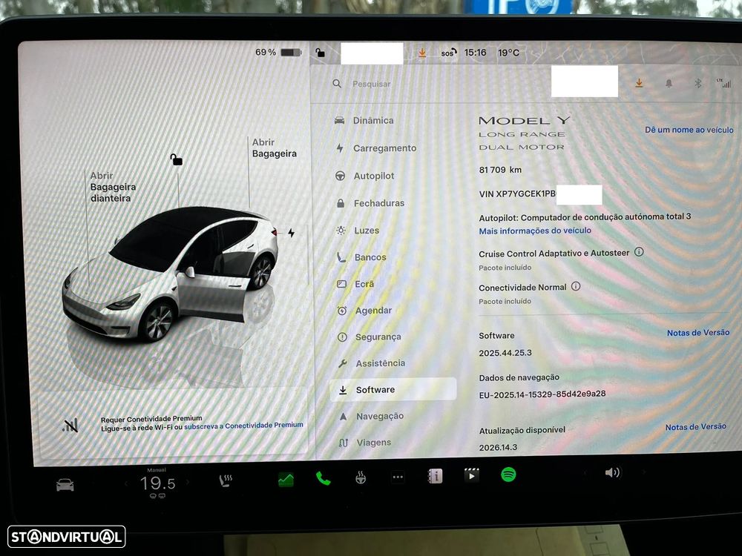Viewport: 742px width, 556px height.
Task: Open the Fechaduras settings menu
Action: click(x=370, y=203)
